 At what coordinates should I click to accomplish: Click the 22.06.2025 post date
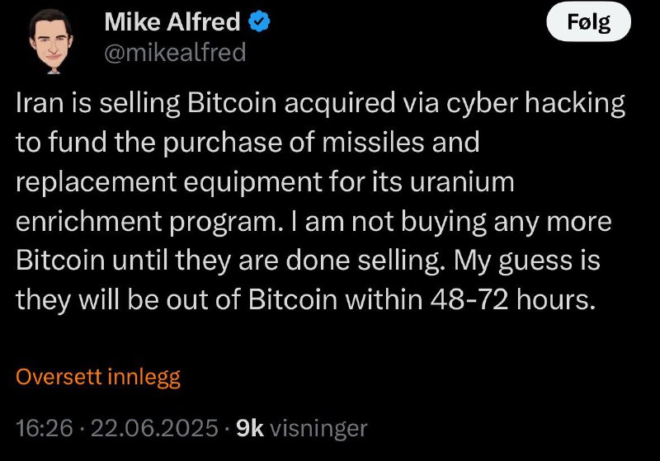154,428
